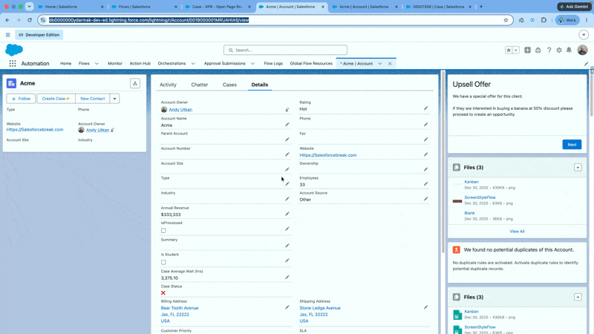Open the Guidance Center icon
Viewport: 594px width, 334px height.
pos(538,50)
